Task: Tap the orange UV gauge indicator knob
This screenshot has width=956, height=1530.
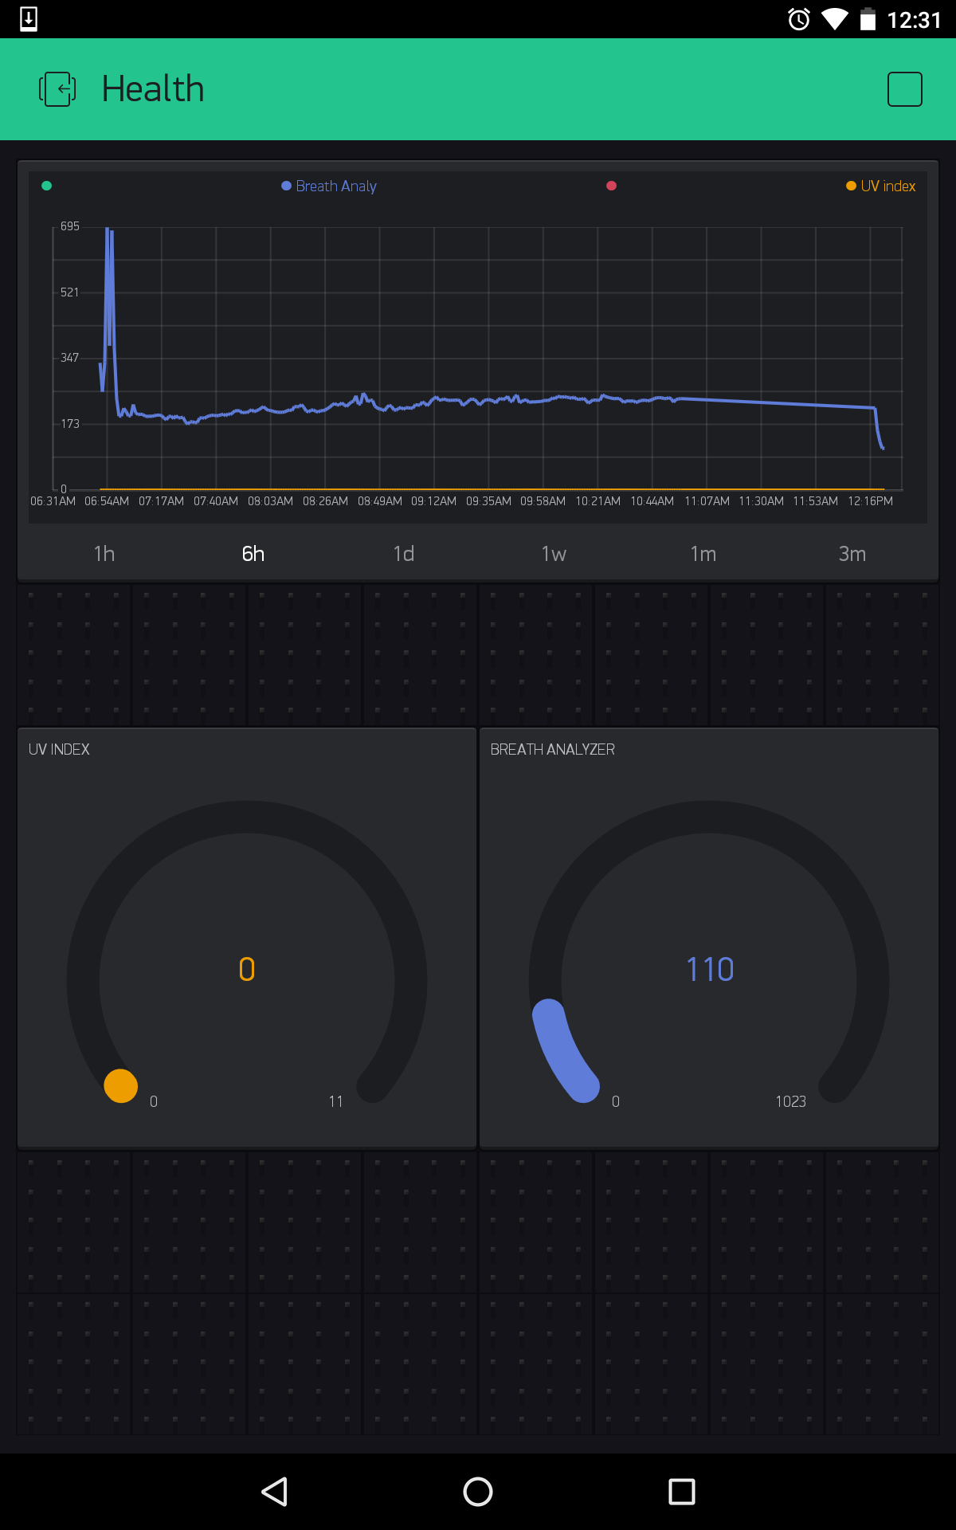Action: coord(121,1085)
